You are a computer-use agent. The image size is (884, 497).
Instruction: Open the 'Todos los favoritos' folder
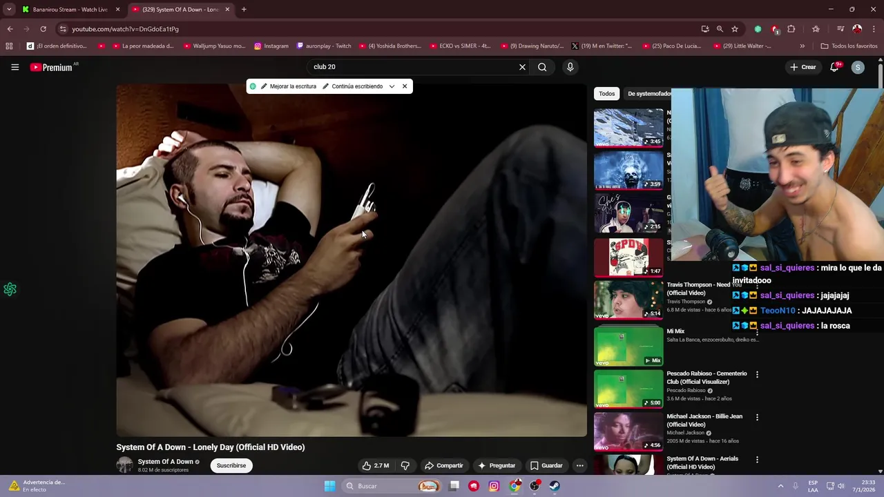coord(849,46)
